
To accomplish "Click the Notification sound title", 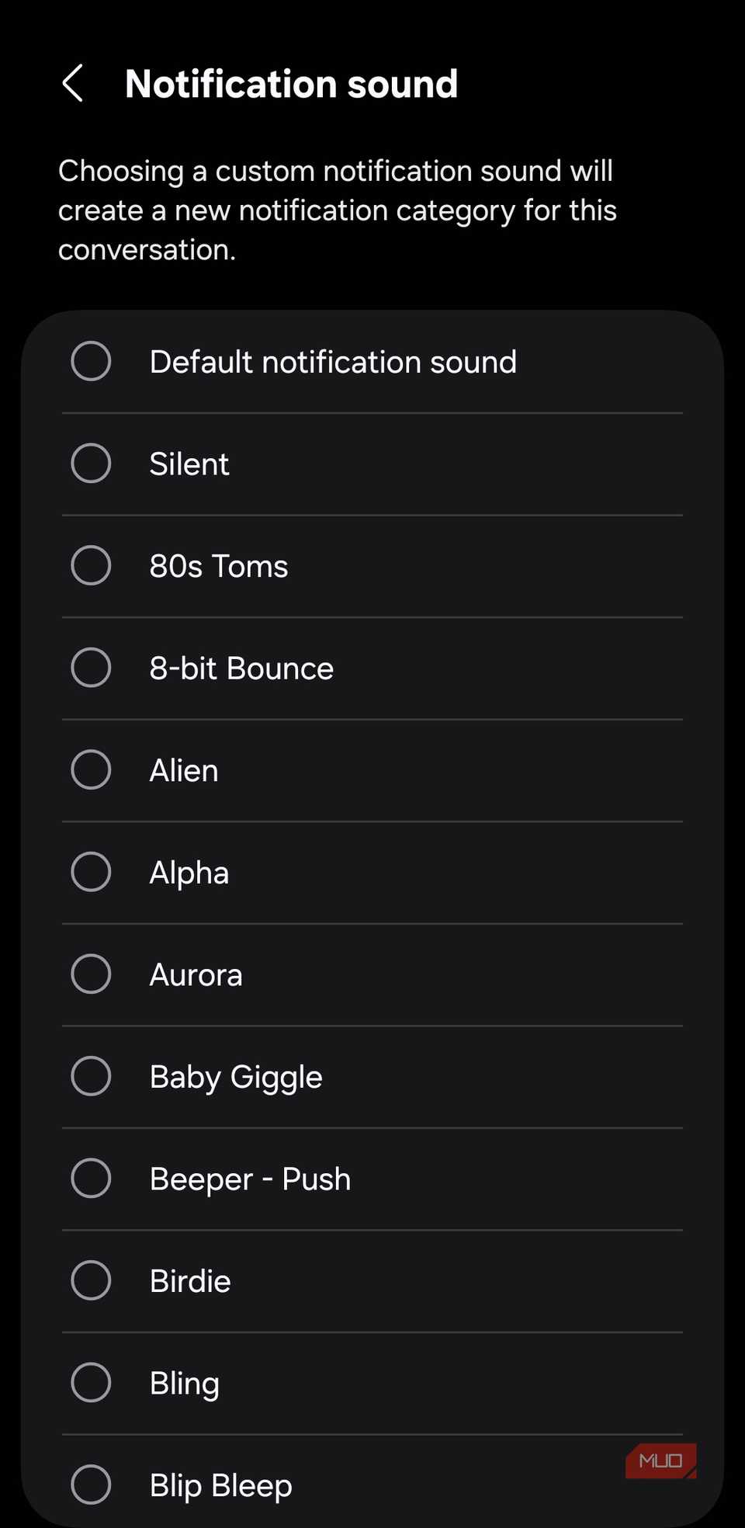I will click(x=291, y=83).
